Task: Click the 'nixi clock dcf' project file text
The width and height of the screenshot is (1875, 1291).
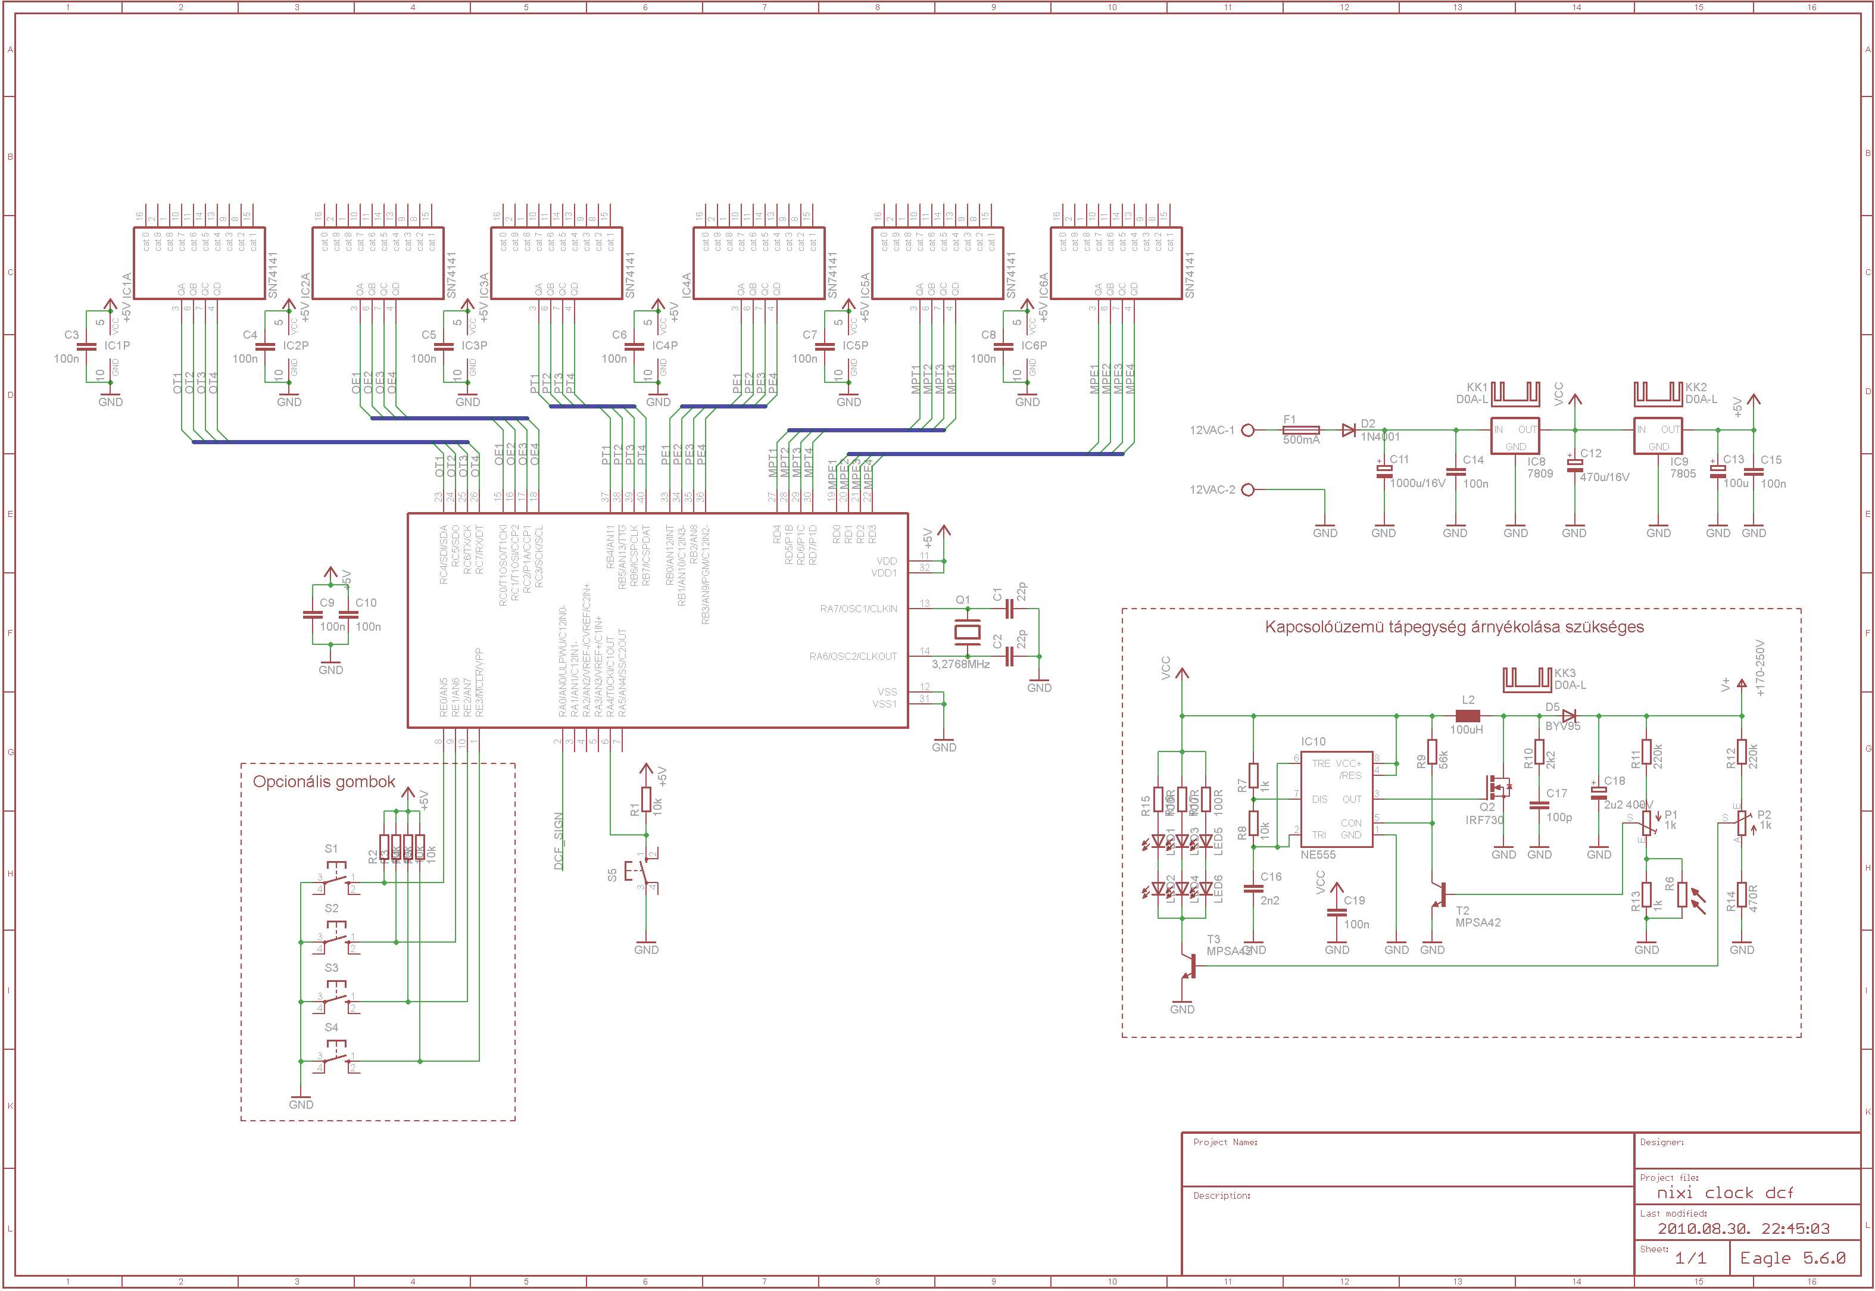Action: point(1724,1193)
